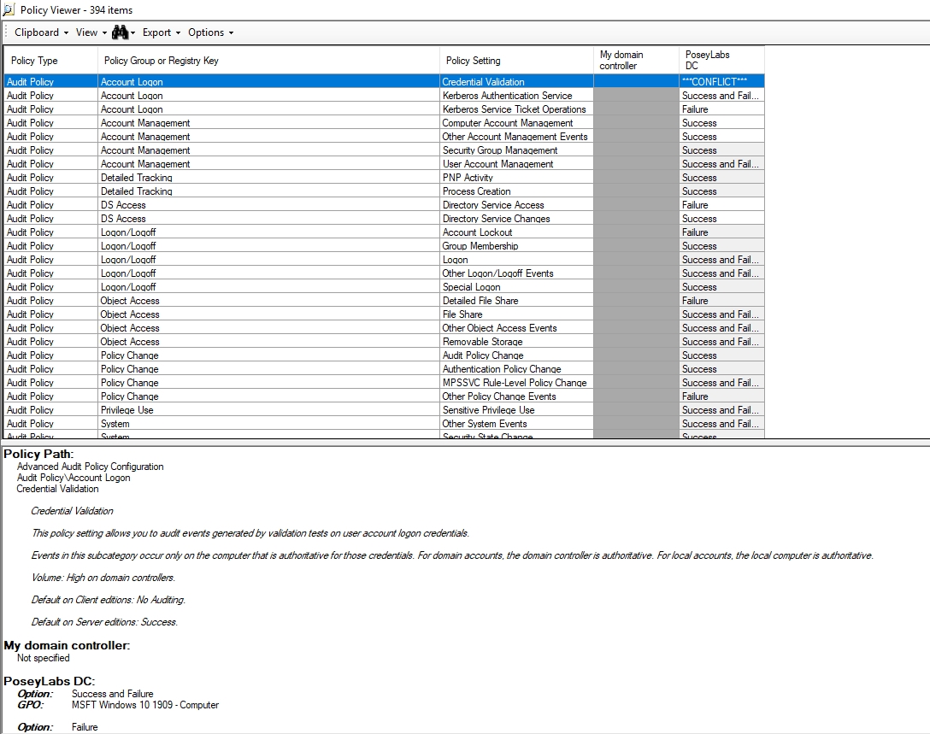The height and width of the screenshot is (734, 930).
Task: Open the View menu
Action: click(x=86, y=32)
